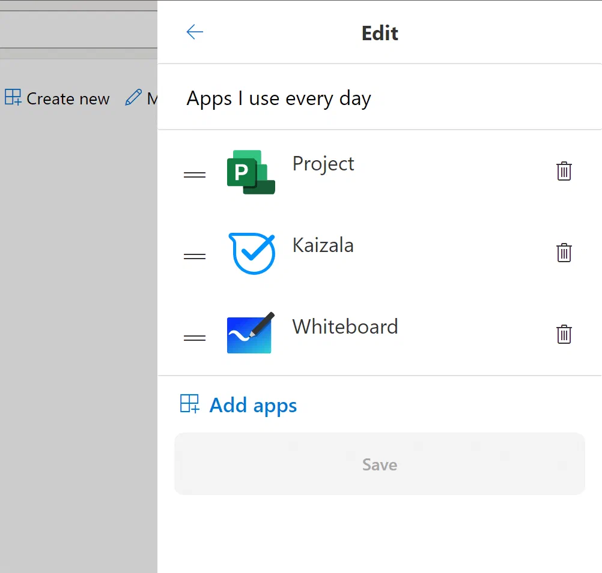Image resolution: width=602 pixels, height=573 pixels.
Task: Click the green Project app icon
Action: (251, 172)
